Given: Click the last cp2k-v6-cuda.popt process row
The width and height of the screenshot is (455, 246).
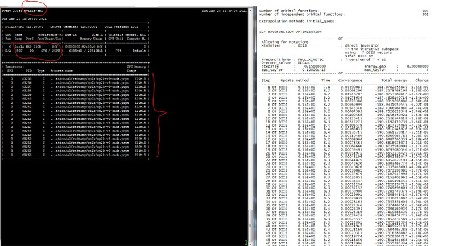Looking at the screenshot, I should (76, 155).
